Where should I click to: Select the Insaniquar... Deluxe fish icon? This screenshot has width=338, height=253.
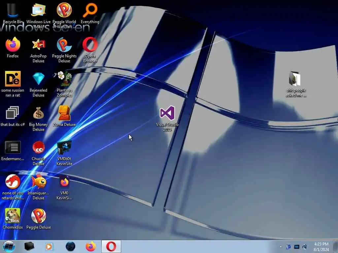click(38, 182)
